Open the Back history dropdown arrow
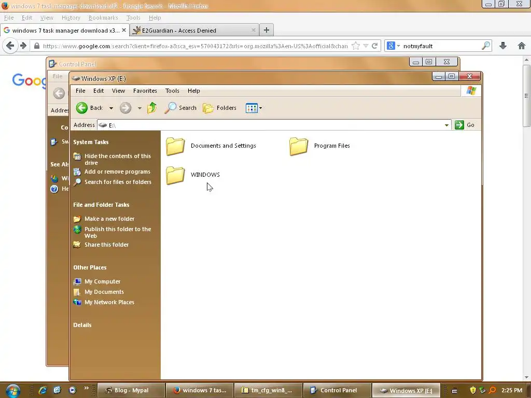This screenshot has width=531, height=398. click(x=111, y=108)
